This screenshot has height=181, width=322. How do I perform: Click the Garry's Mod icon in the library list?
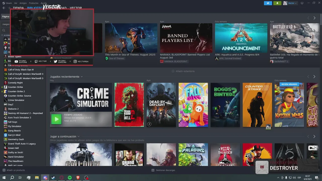click(6, 135)
